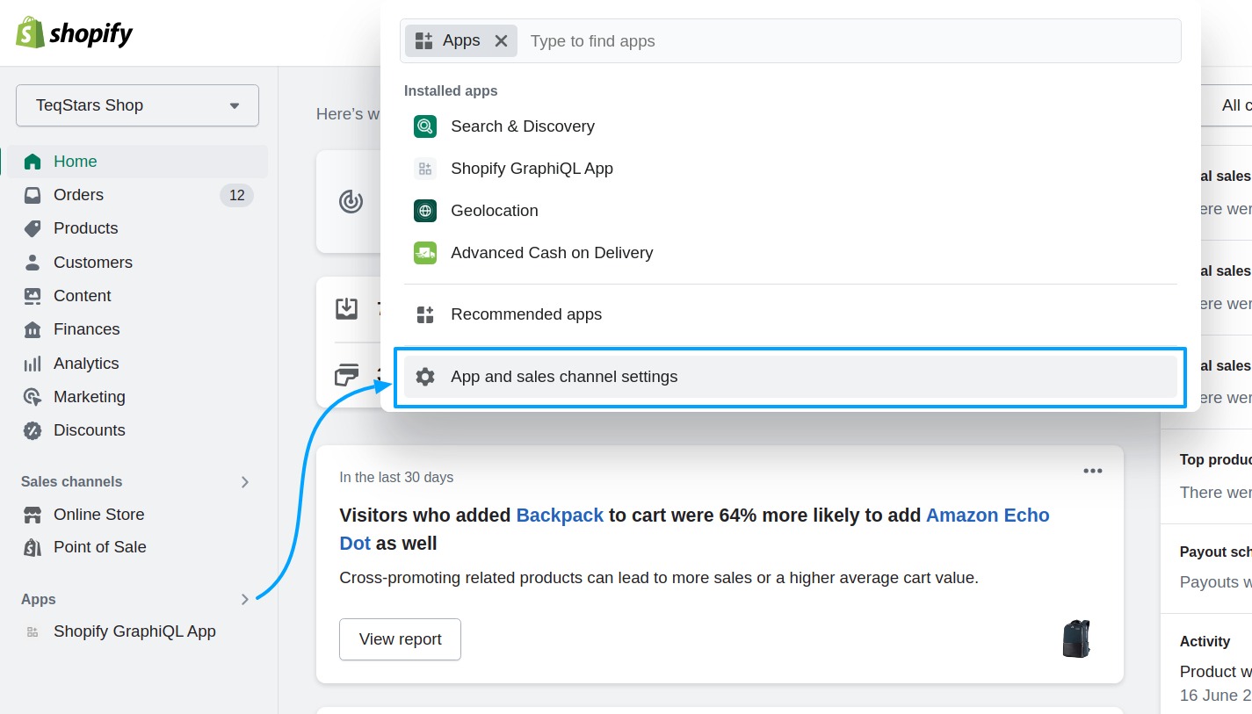Open Geolocation app
1252x714 pixels.
[791, 211]
